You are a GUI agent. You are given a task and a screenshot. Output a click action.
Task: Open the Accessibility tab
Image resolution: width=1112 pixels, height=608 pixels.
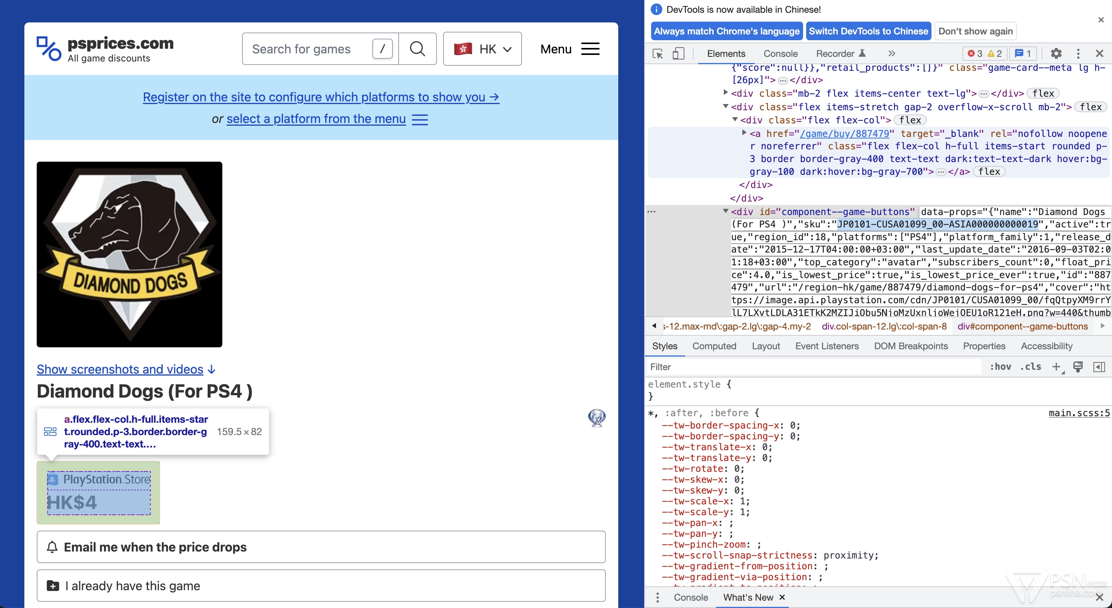click(x=1046, y=346)
